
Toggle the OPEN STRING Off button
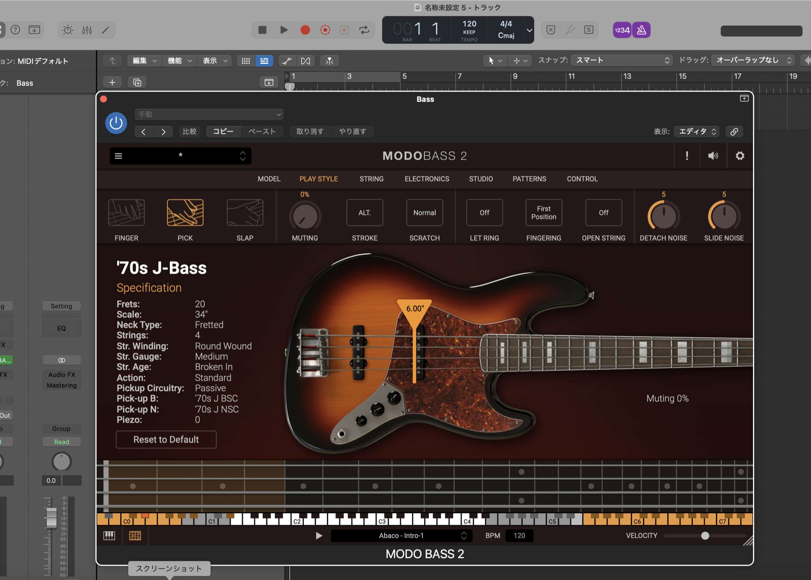[604, 212]
